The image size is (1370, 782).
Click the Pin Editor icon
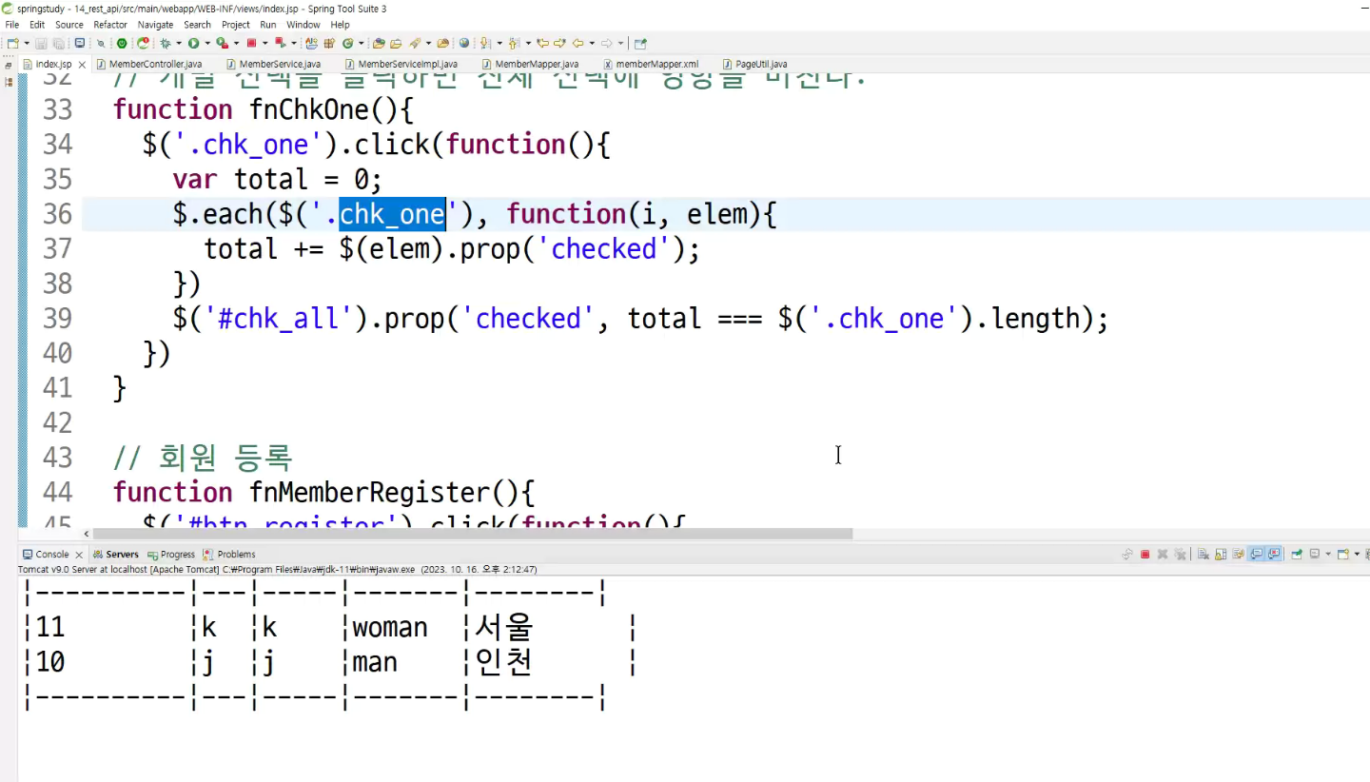[x=640, y=43]
